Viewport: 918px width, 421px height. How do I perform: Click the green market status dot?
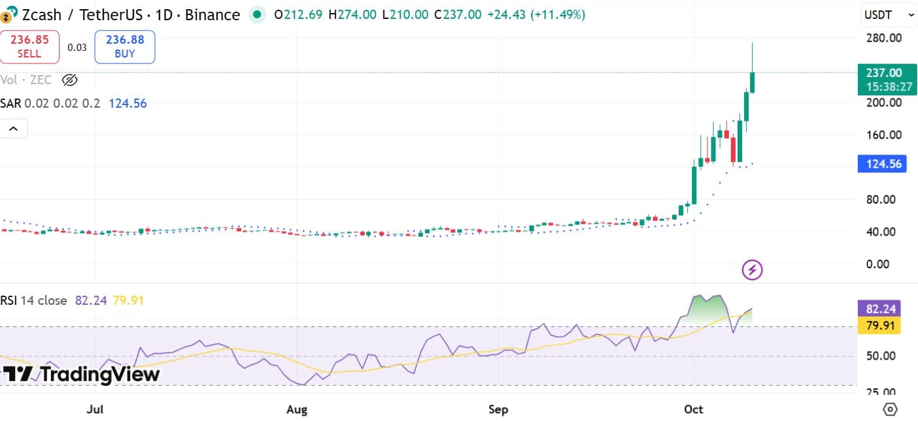tap(258, 14)
